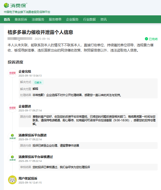
Task: Click the 企业完结 step title
Action: pos(25,72)
